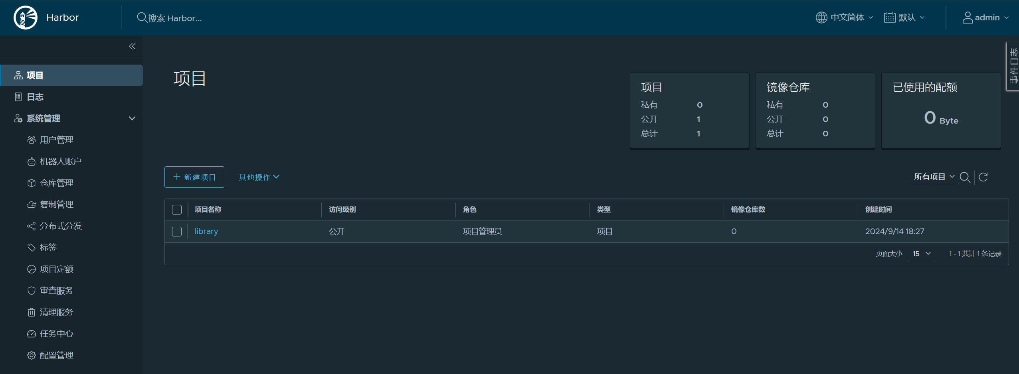This screenshot has height=374, width=1019.
Task: Collapse the 系统管理 section chevron
Action: (x=132, y=118)
